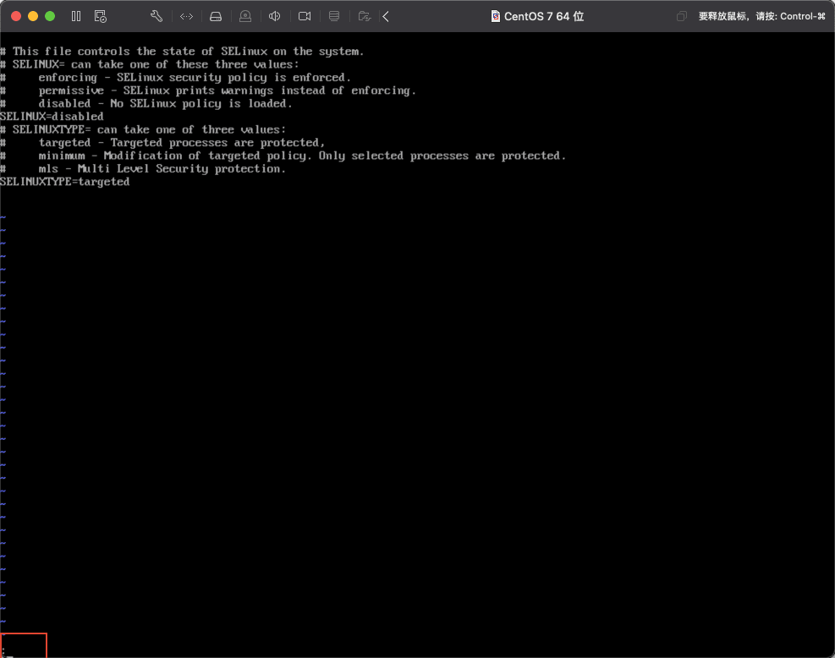Click the release-mouse Control-⌘ hint text
Viewport: 835px width, 658px height.
point(761,16)
